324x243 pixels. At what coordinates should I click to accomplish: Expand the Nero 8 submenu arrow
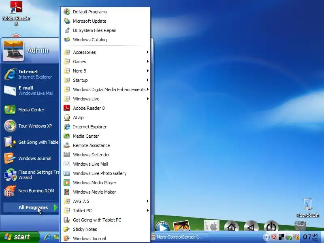[x=147, y=70]
